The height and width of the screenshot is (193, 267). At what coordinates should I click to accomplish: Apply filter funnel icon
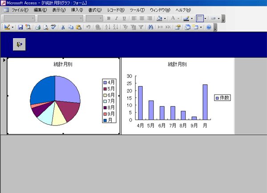click(141, 27)
